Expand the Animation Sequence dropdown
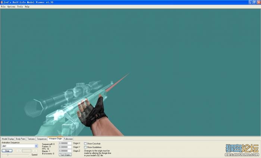The height and width of the screenshot is (158, 261). point(36,146)
